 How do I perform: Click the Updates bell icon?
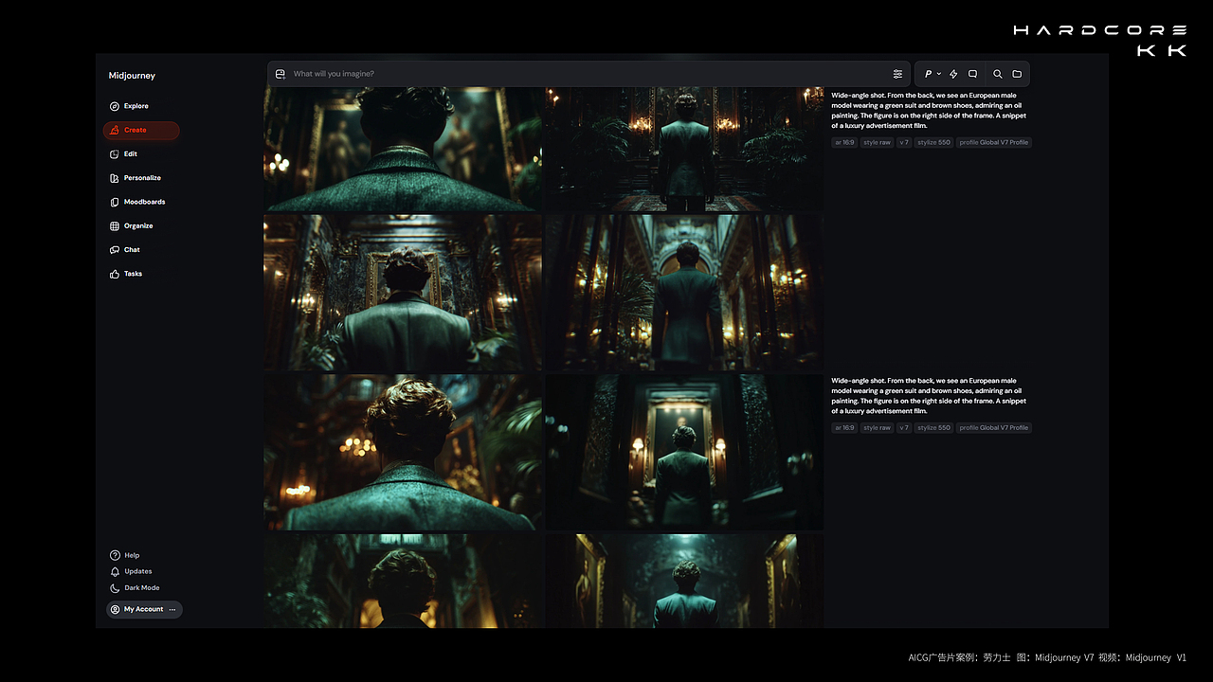[x=116, y=571]
